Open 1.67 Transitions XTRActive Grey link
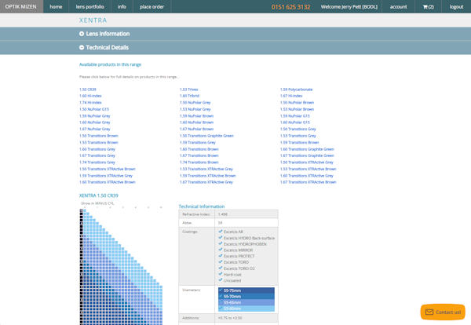 (x=206, y=182)
